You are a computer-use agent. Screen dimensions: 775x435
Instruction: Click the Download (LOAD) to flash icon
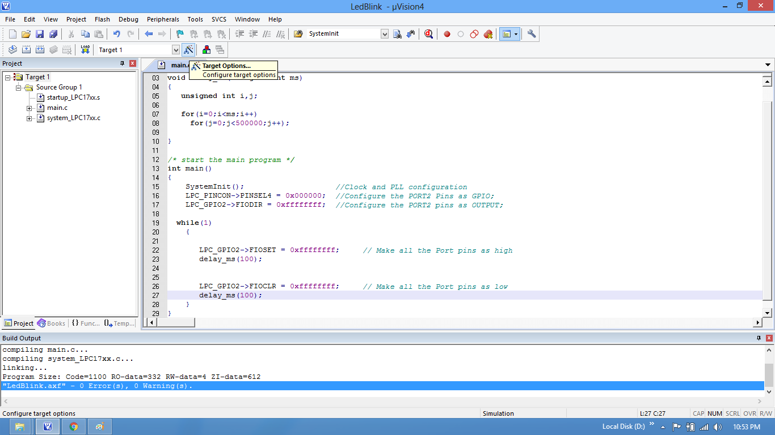point(85,50)
